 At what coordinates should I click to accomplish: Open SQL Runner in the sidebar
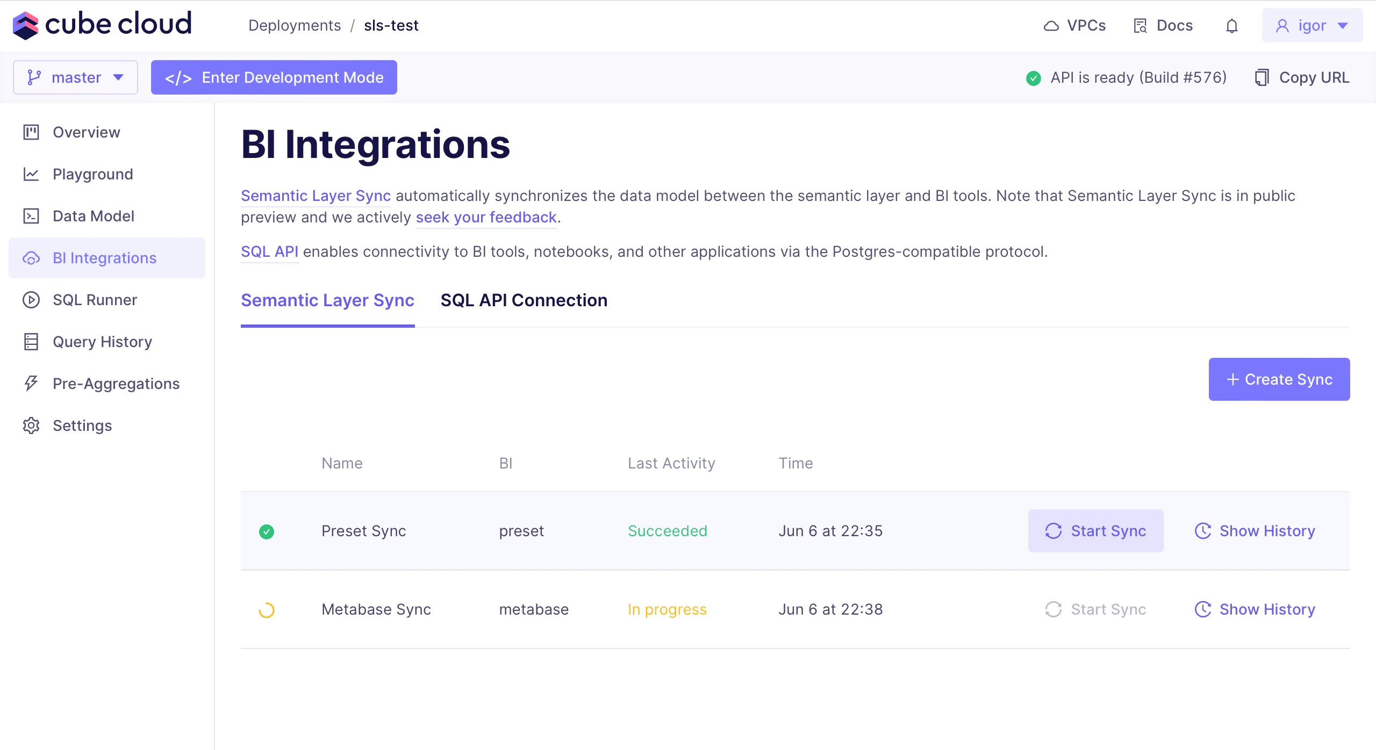95,300
